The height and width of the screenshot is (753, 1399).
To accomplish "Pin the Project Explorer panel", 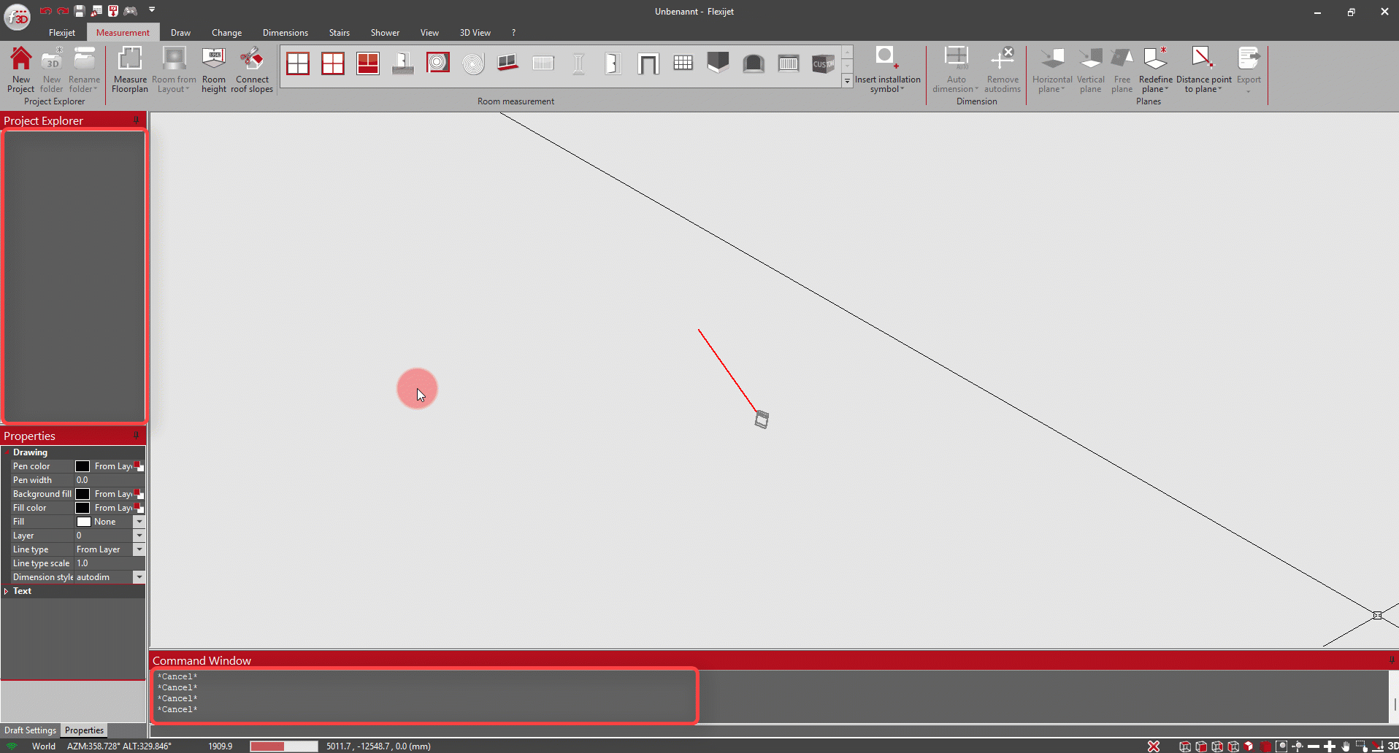I will [x=136, y=120].
